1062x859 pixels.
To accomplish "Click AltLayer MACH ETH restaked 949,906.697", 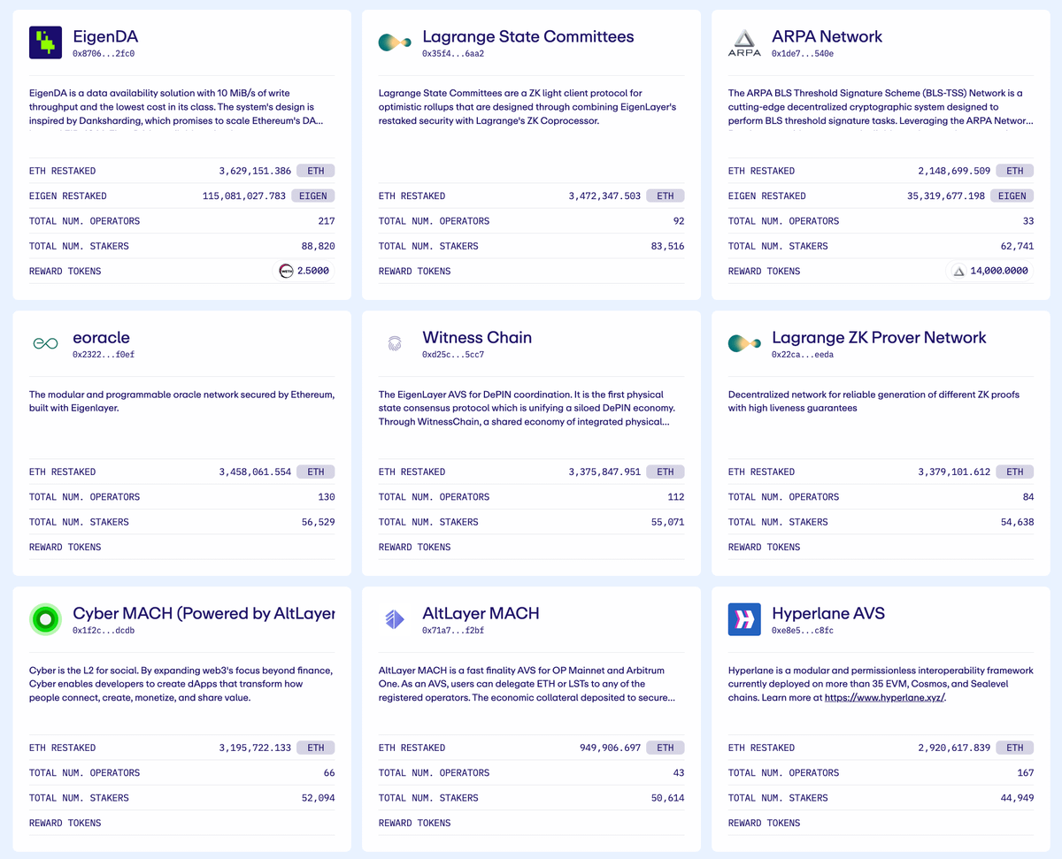I will (610, 748).
